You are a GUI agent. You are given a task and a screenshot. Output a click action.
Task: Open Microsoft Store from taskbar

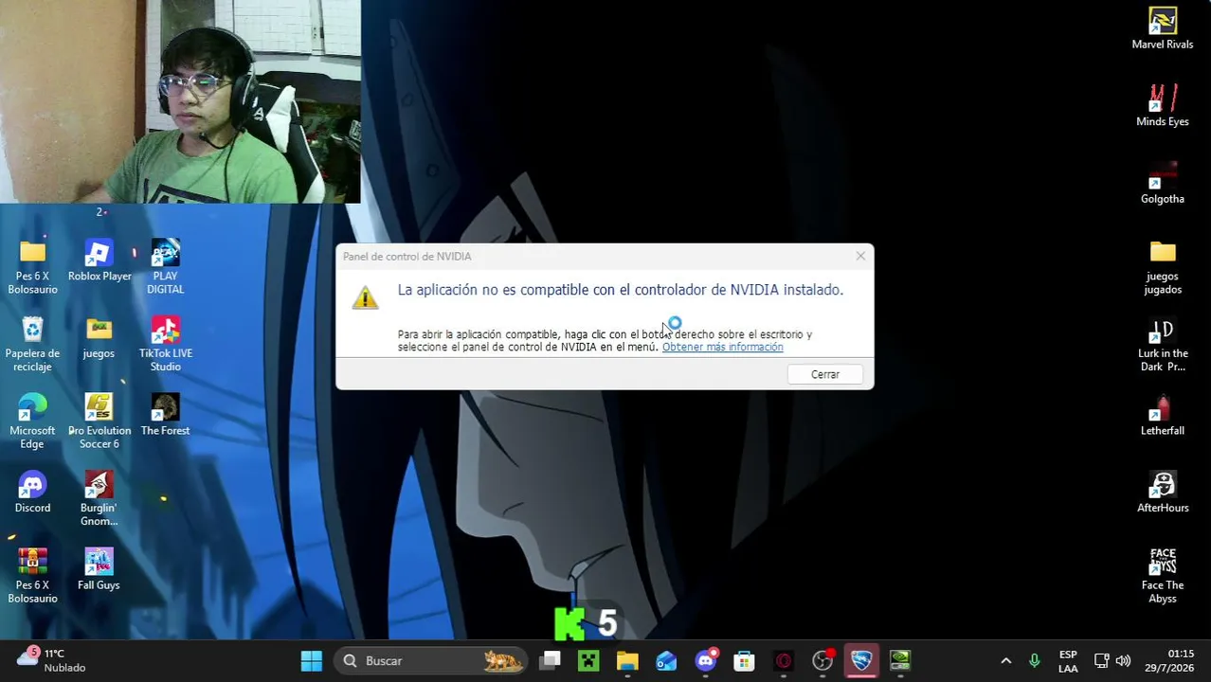pyautogui.click(x=744, y=660)
